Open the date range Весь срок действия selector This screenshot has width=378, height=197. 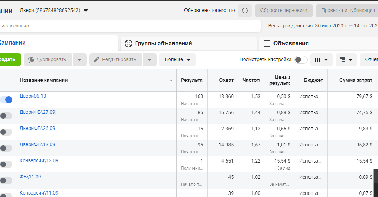(323, 26)
